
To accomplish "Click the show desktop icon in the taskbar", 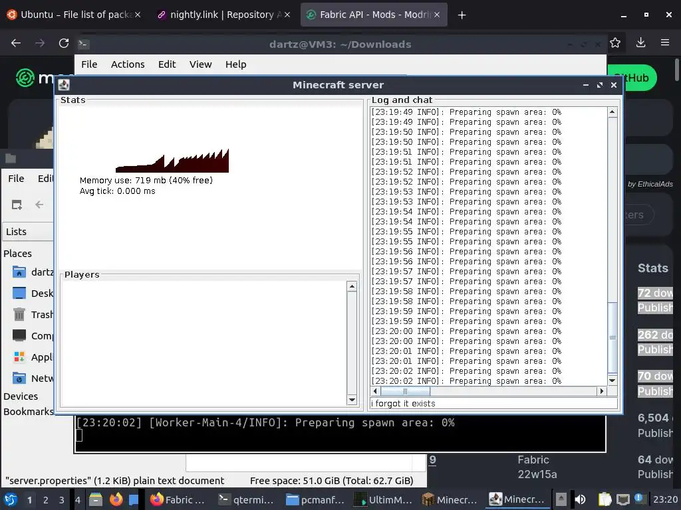I will (134, 499).
